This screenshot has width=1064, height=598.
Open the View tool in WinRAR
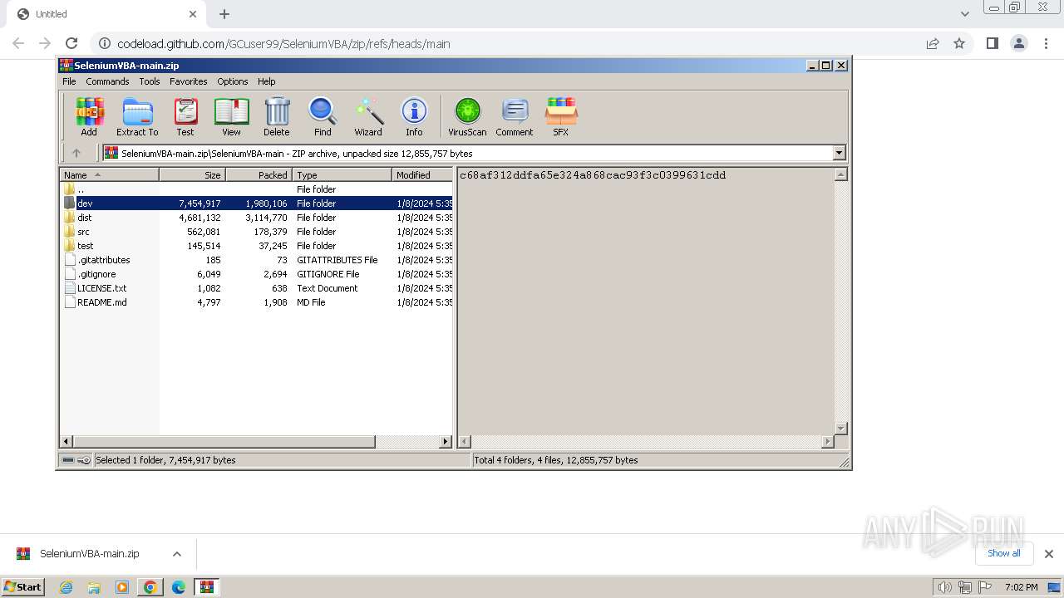(x=231, y=116)
